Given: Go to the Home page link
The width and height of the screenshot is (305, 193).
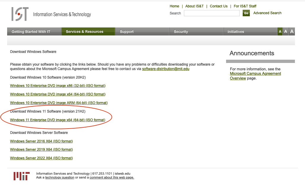Looking at the screenshot, I should (174, 6).
